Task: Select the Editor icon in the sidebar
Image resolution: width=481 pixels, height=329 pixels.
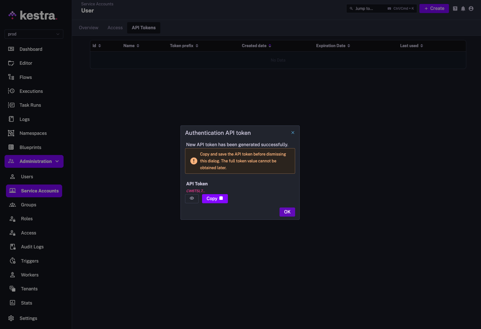Action: [x=11, y=63]
